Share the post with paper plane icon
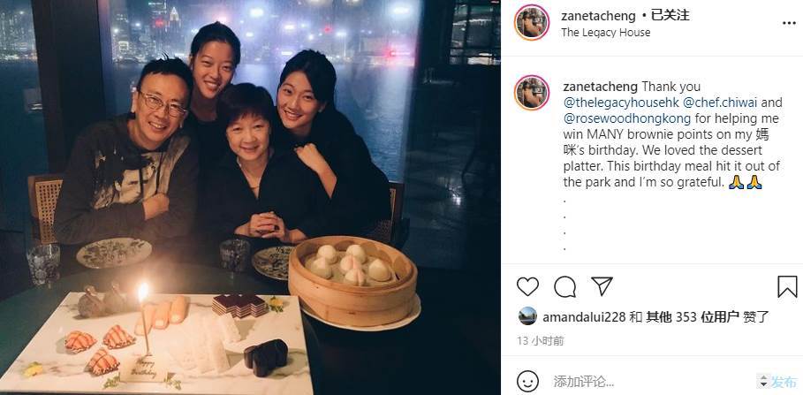 click(x=602, y=286)
